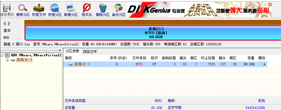Expand the 系统(C:) partition tree node

pyautogui.click(x=7, y=60)
